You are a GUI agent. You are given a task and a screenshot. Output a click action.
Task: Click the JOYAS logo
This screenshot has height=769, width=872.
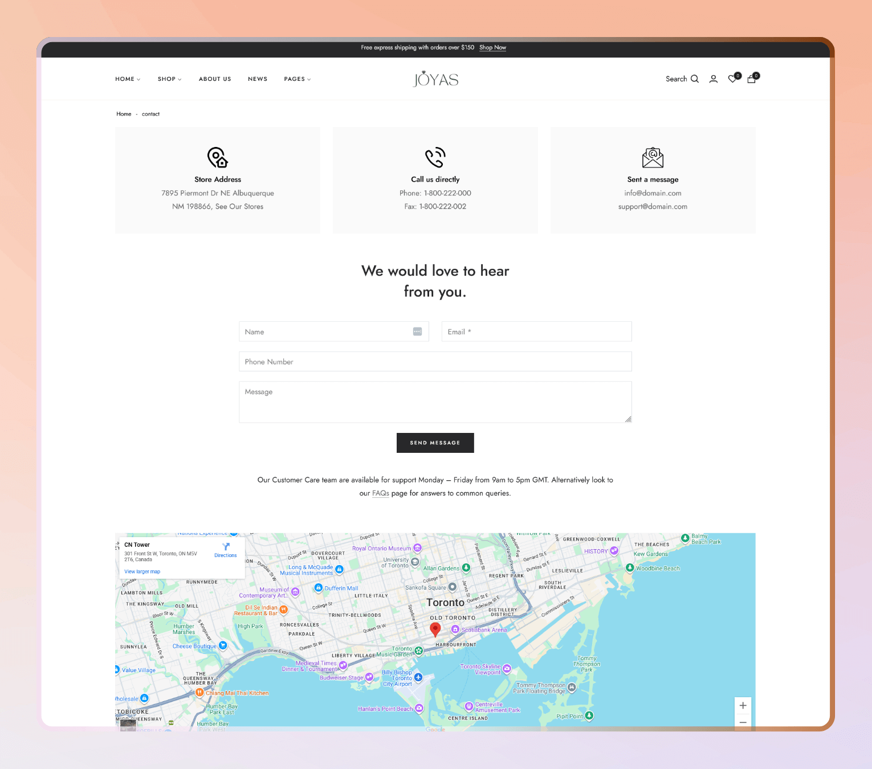tap(436, 79)
